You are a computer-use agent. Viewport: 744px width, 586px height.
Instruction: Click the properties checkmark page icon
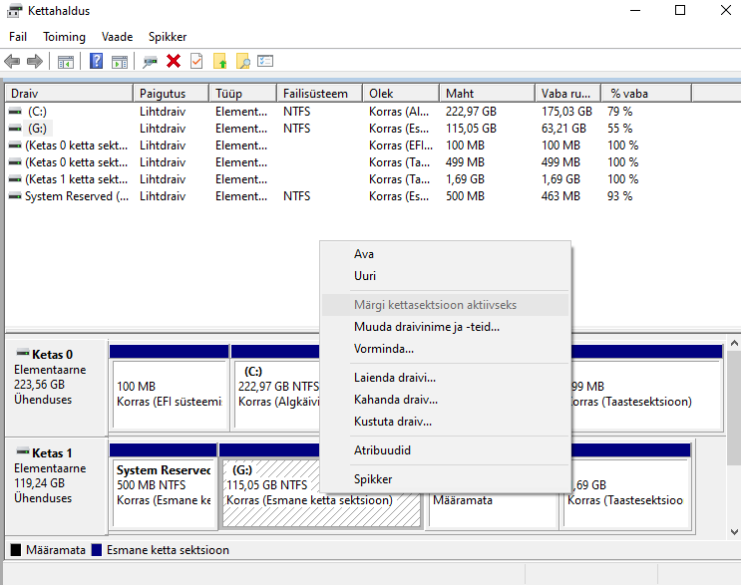pos(196,62)
